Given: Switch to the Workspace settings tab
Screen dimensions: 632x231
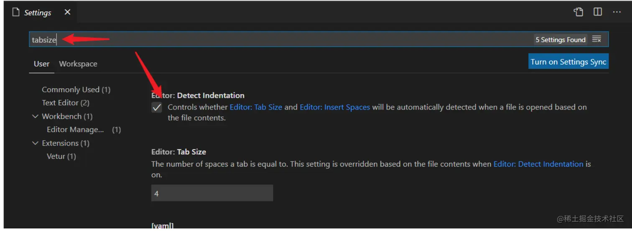Looking at the screenshot, I should (78, 64).
